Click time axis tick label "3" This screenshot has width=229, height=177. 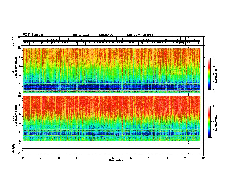(x=77, y=158)
